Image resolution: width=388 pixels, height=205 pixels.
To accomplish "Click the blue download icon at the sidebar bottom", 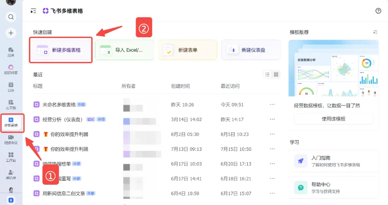I will click(11, 200).
